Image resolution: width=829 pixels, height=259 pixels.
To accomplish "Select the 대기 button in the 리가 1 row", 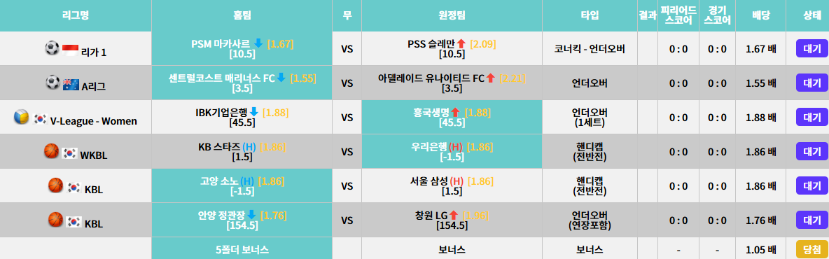I will (x=811, y=48).
